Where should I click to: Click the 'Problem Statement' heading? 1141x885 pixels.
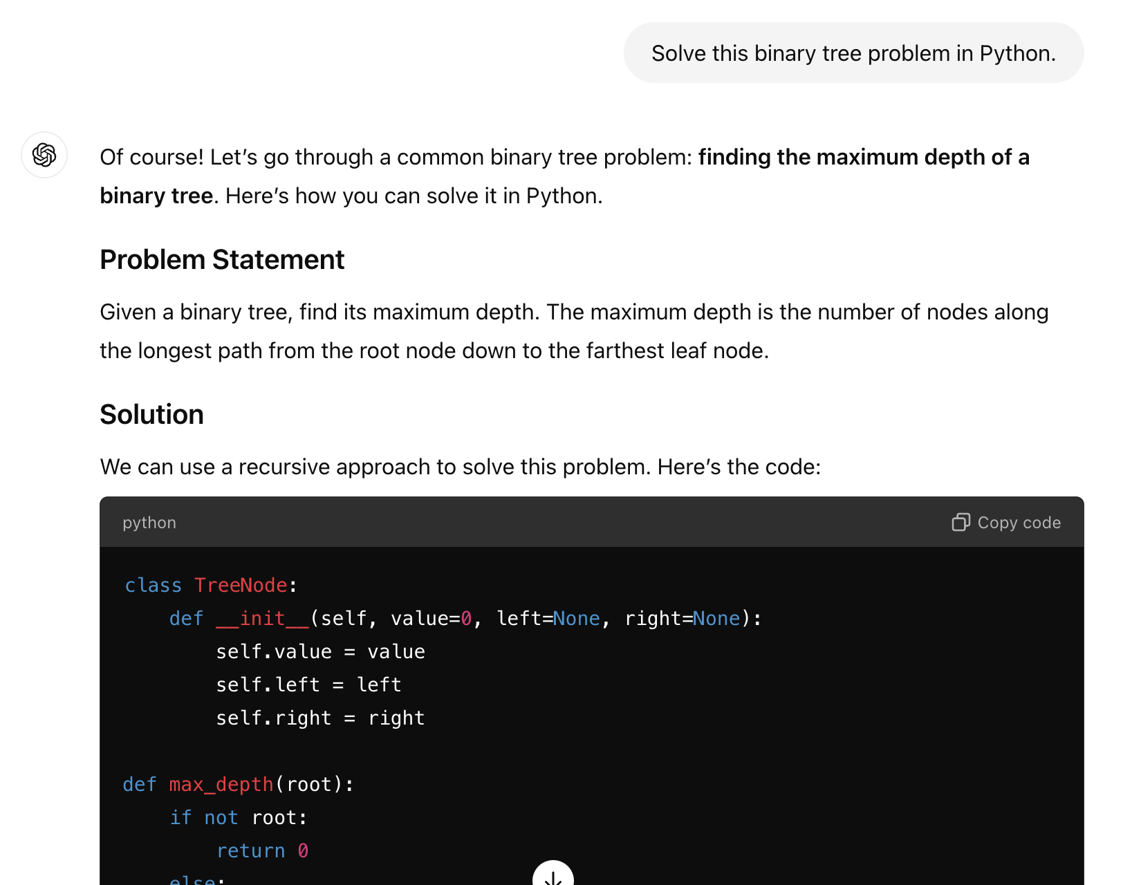222,260
